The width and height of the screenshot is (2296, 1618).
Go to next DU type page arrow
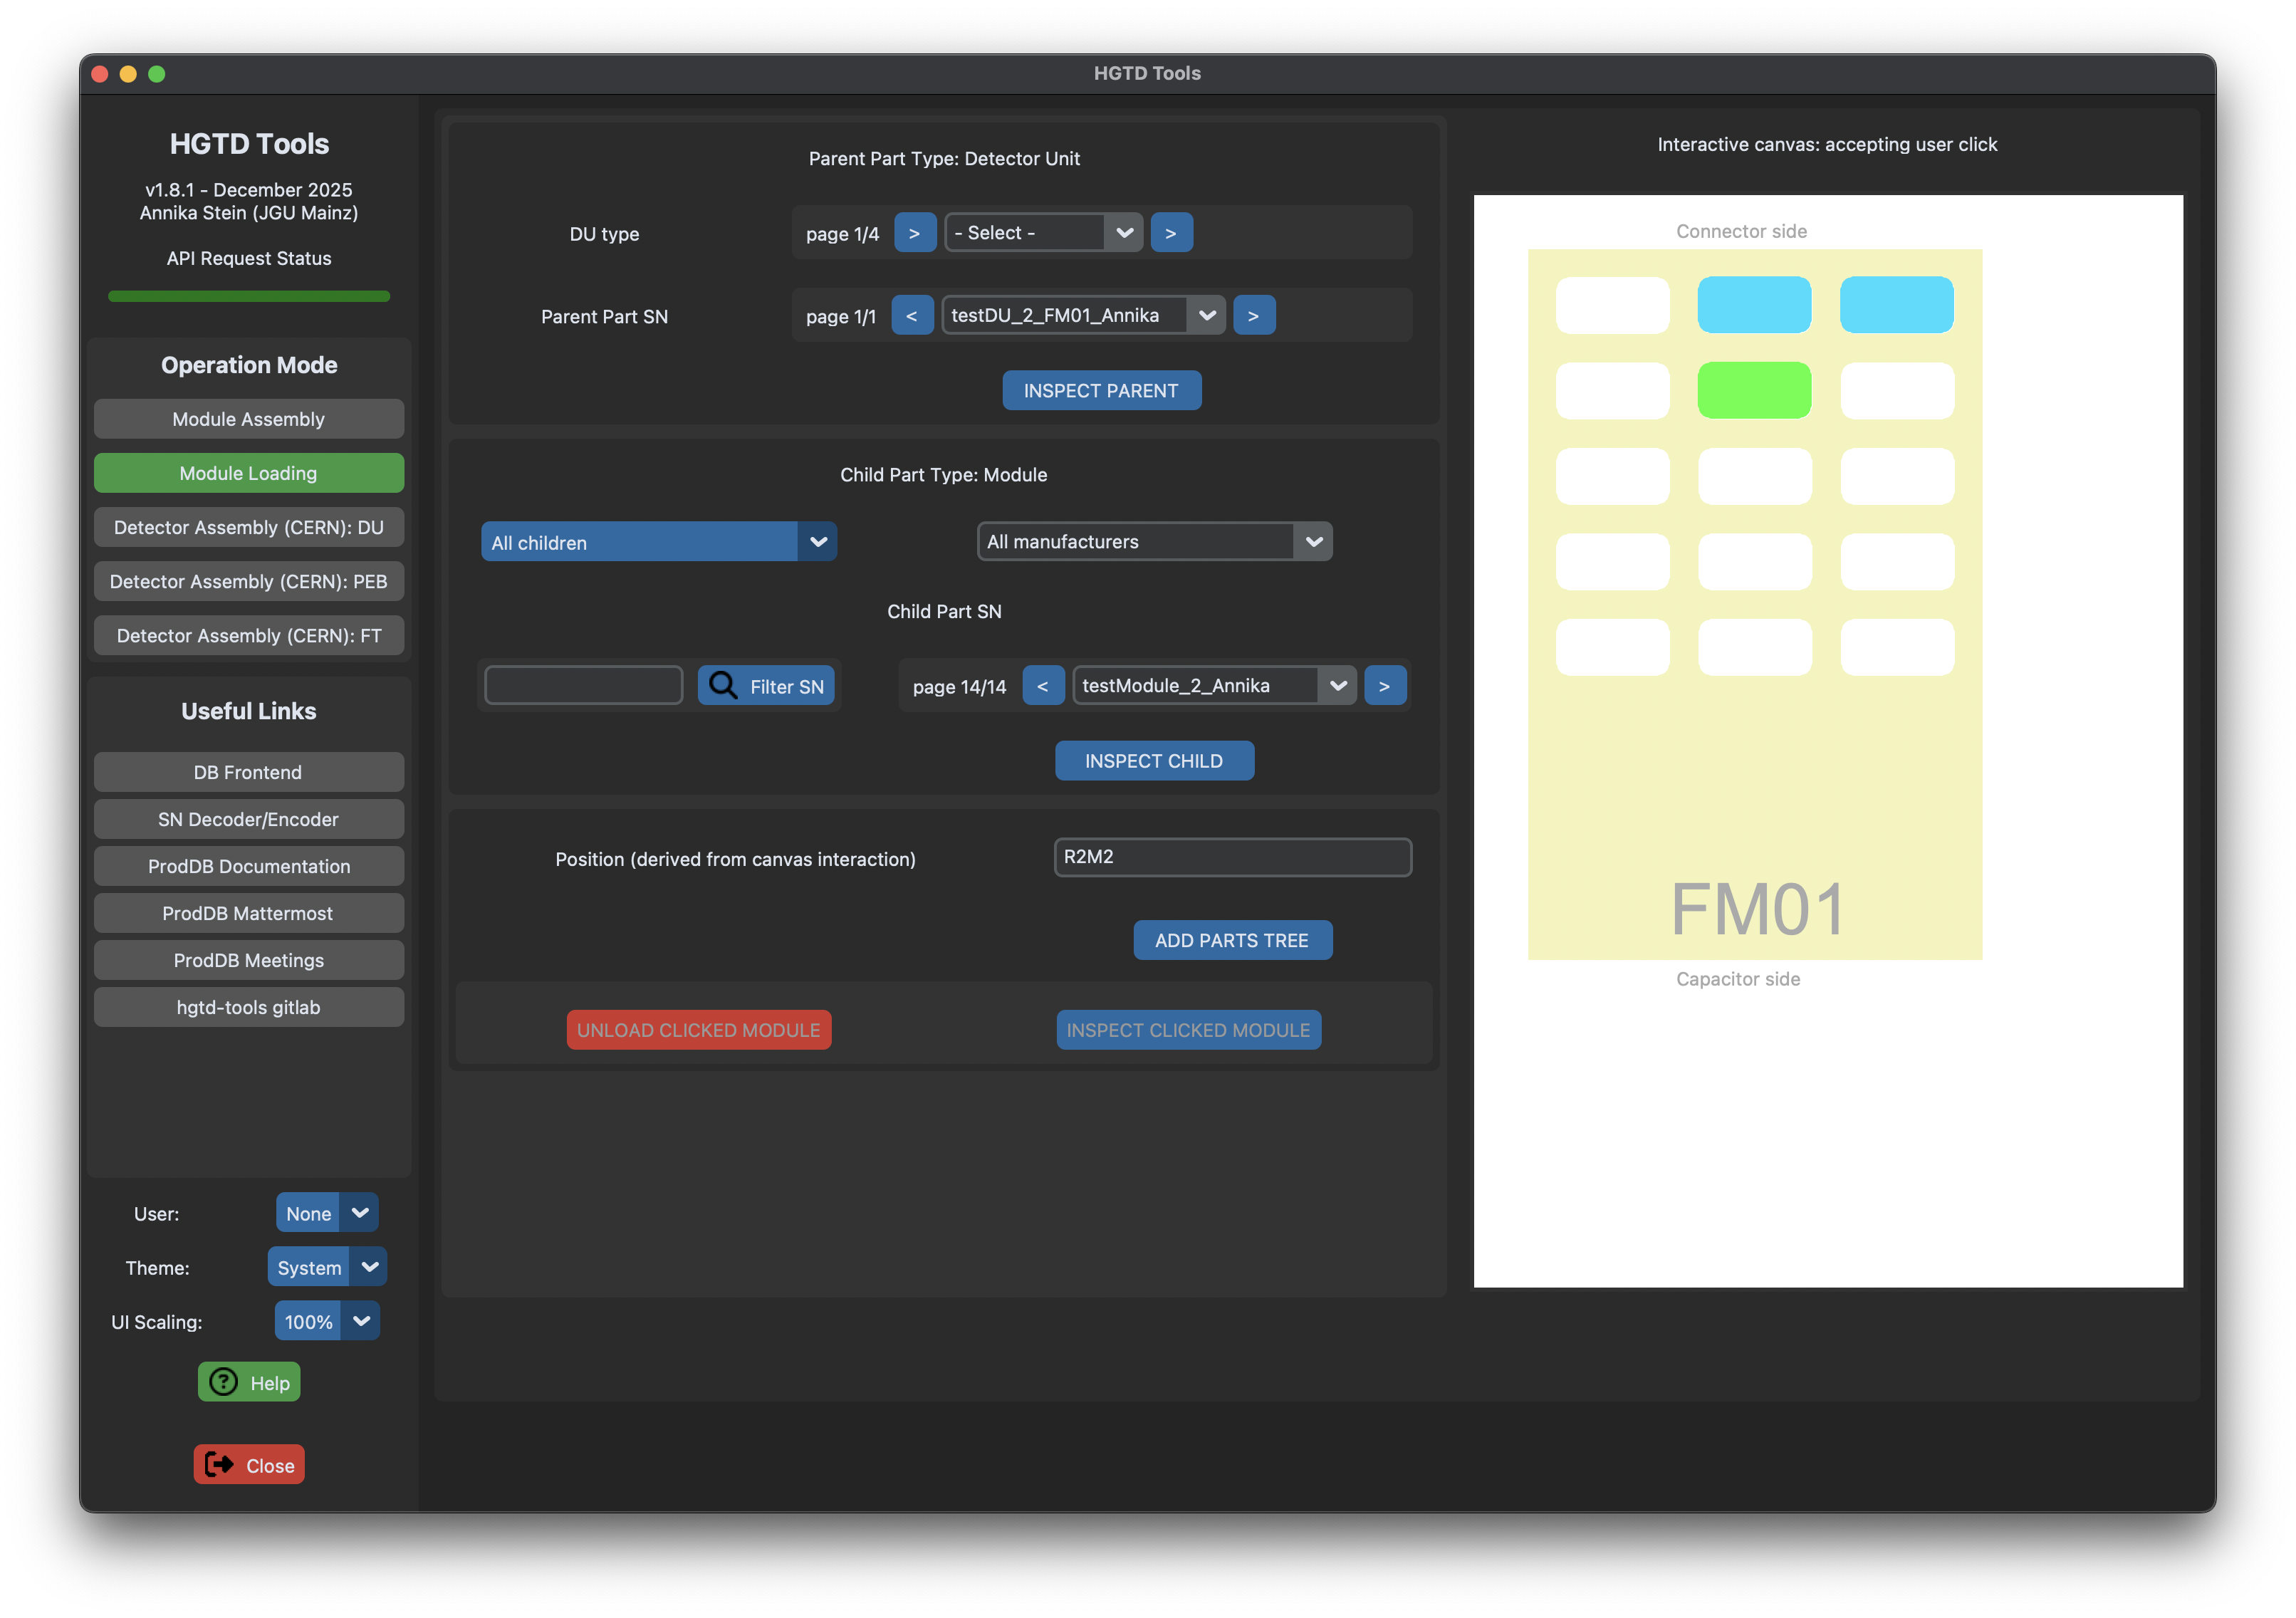click(x=914, y=233)
